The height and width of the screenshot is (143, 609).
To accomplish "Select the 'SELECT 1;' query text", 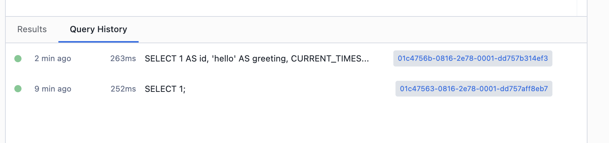I will tap(165, 89).
